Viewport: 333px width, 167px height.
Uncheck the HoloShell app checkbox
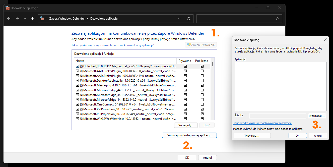(x=78, y=66)
